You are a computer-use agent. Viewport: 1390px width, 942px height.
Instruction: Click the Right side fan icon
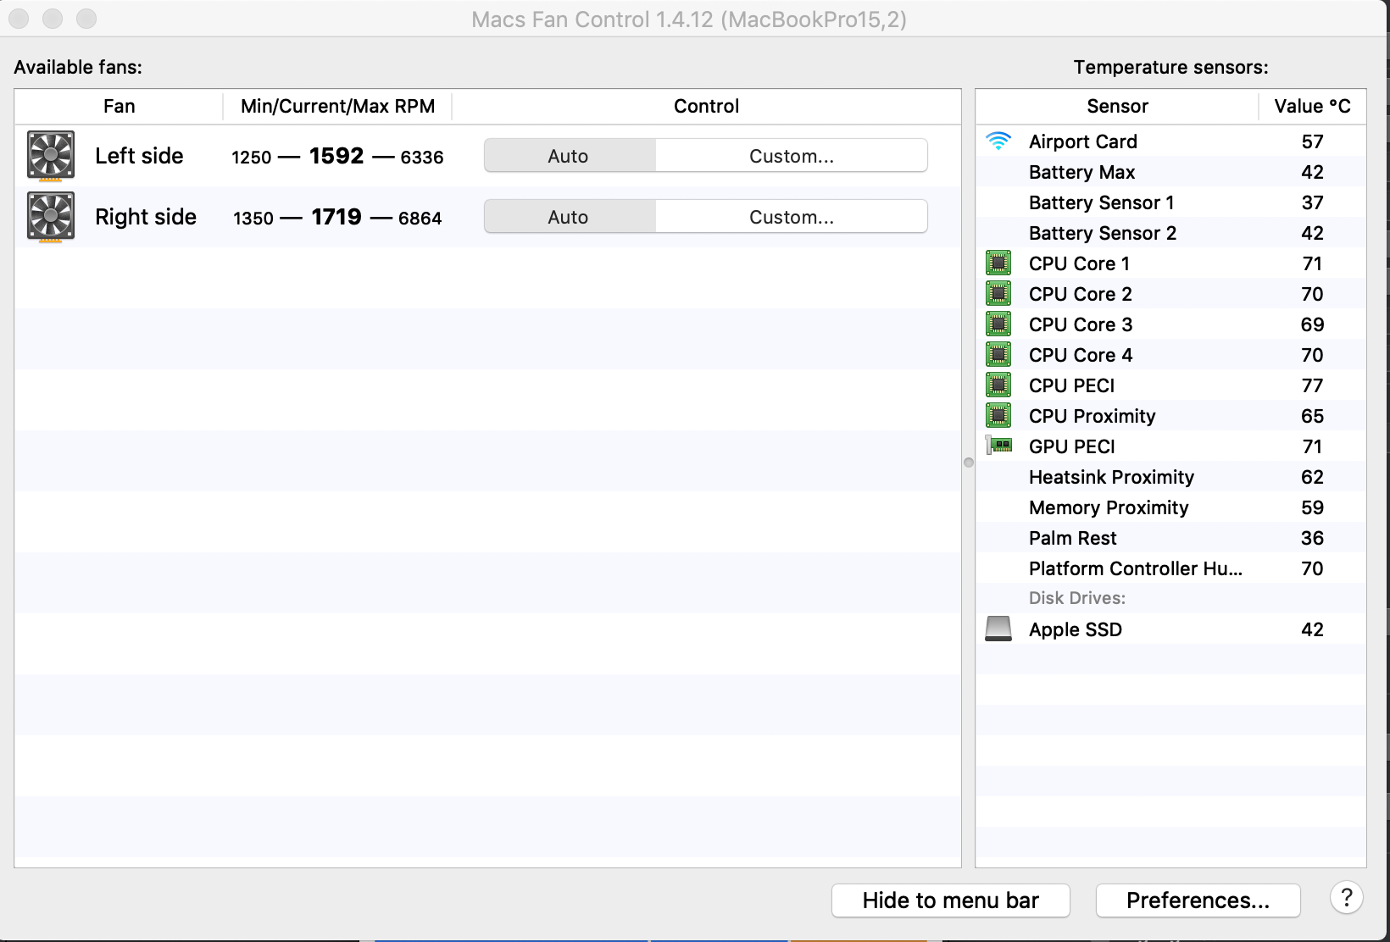click(51, 216)
